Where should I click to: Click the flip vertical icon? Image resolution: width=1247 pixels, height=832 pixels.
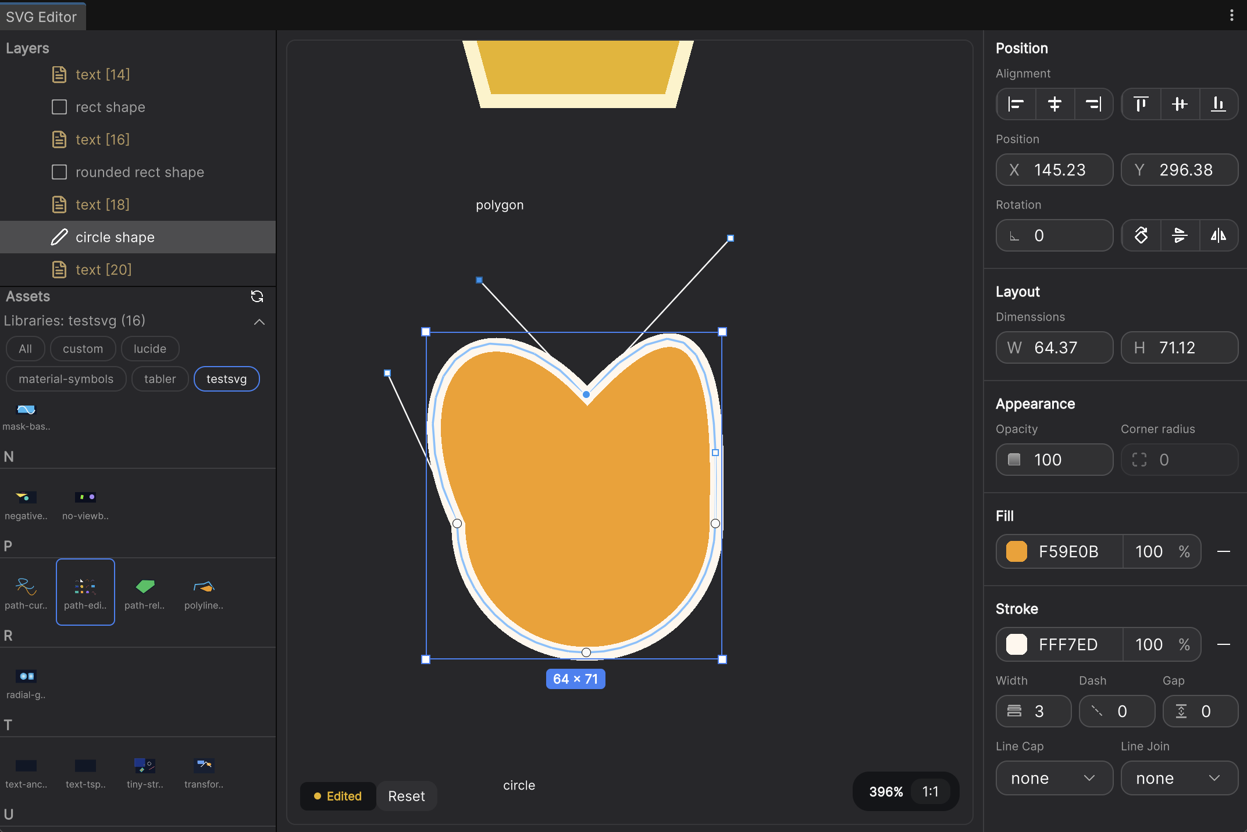coord(1180,236)
